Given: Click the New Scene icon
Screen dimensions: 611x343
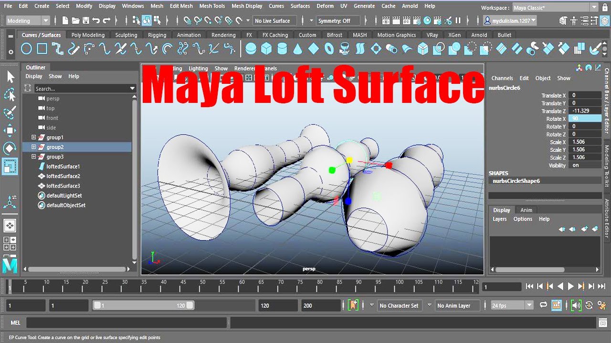Looking at the screenshot, I should point(65,20).
